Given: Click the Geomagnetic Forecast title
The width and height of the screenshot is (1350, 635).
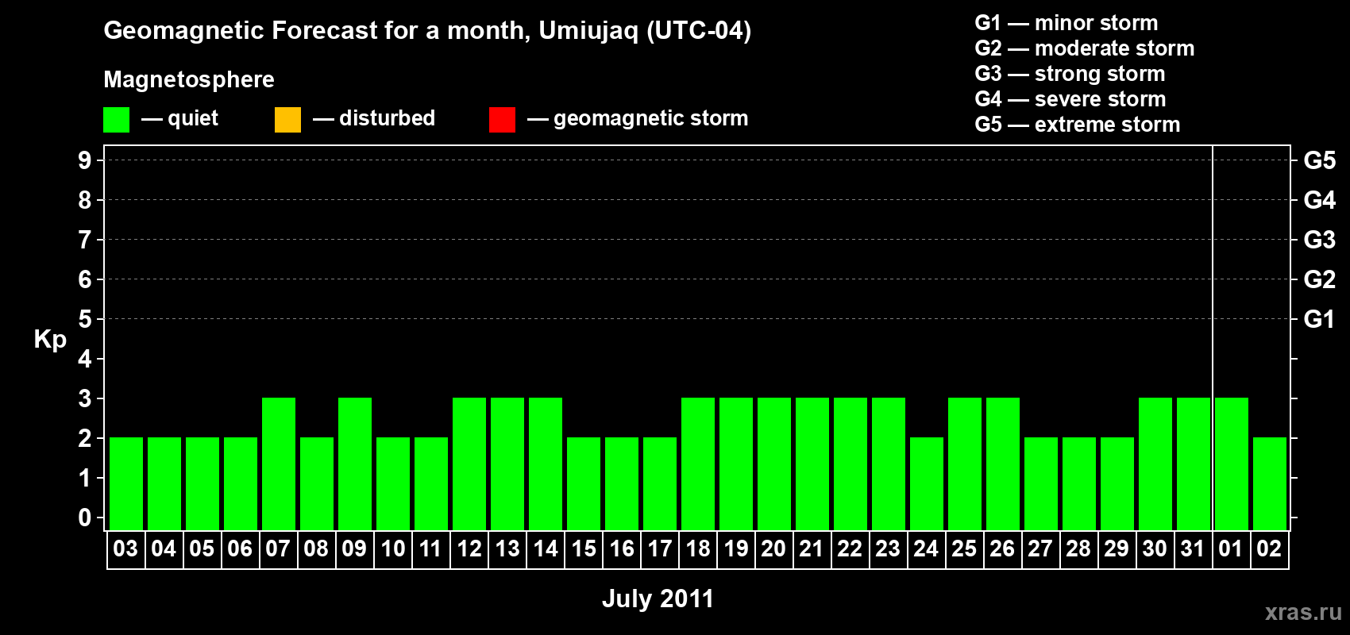Looking at the screenshot, I should [427, 31].
